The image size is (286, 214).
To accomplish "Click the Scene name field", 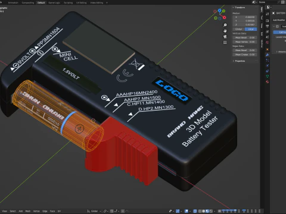I will coord(268,2).
